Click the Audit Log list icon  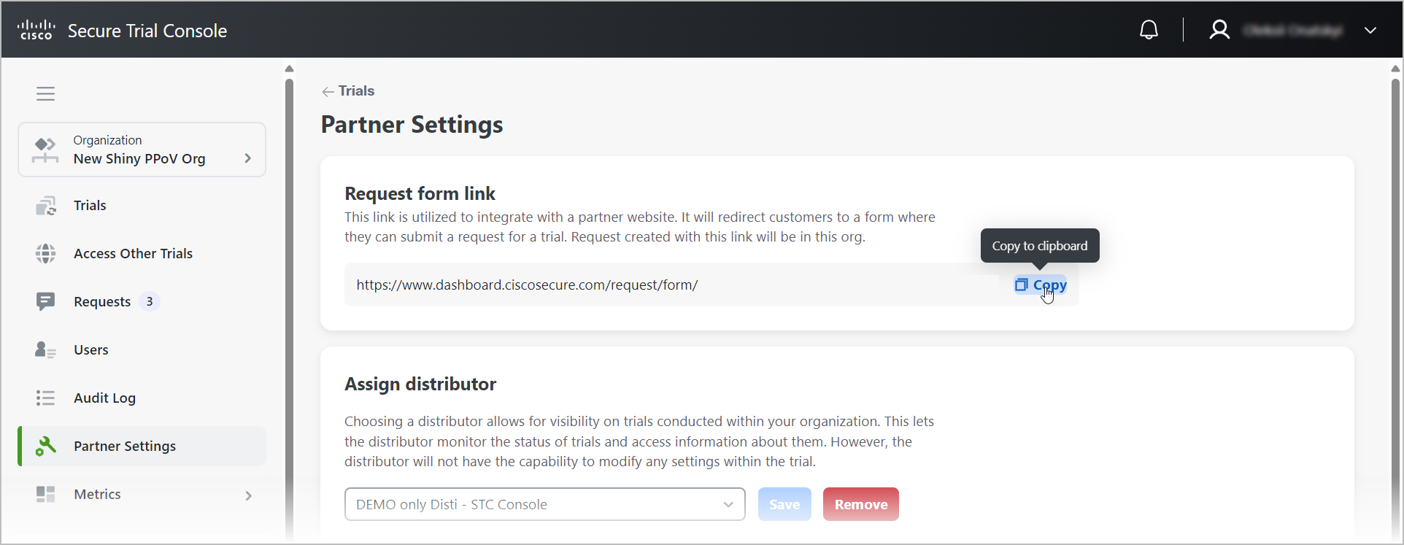[x=46, y=398]
